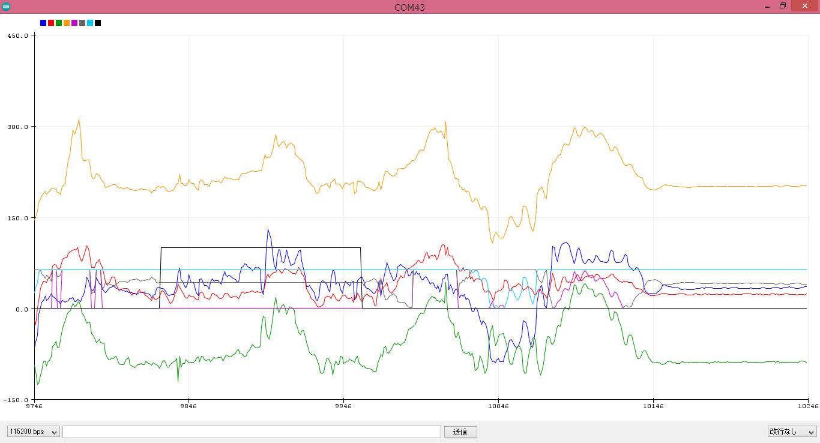Click the 300.0 y-axis label
Viewport: 820px width, 443px height.
pyautogui.click(x=17, y=127)
